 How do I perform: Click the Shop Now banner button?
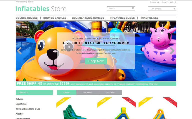(96, 61)
